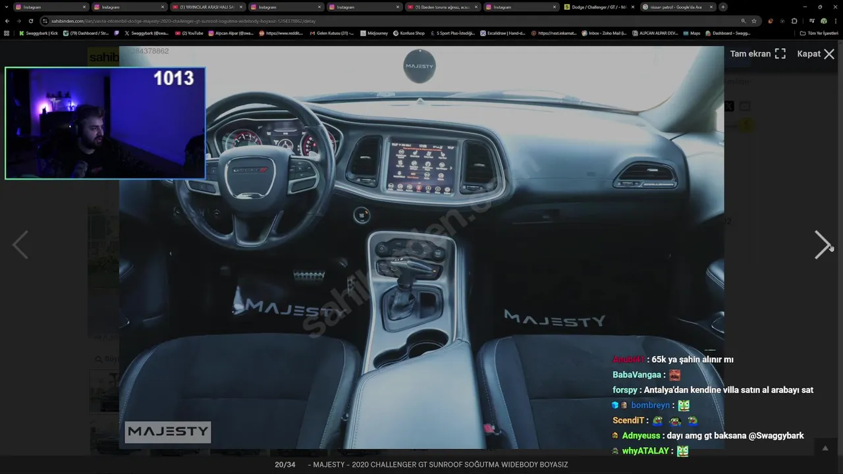Open the Midjourney bookmark
The width and height of the screenshot is (843, 474).
374,33
